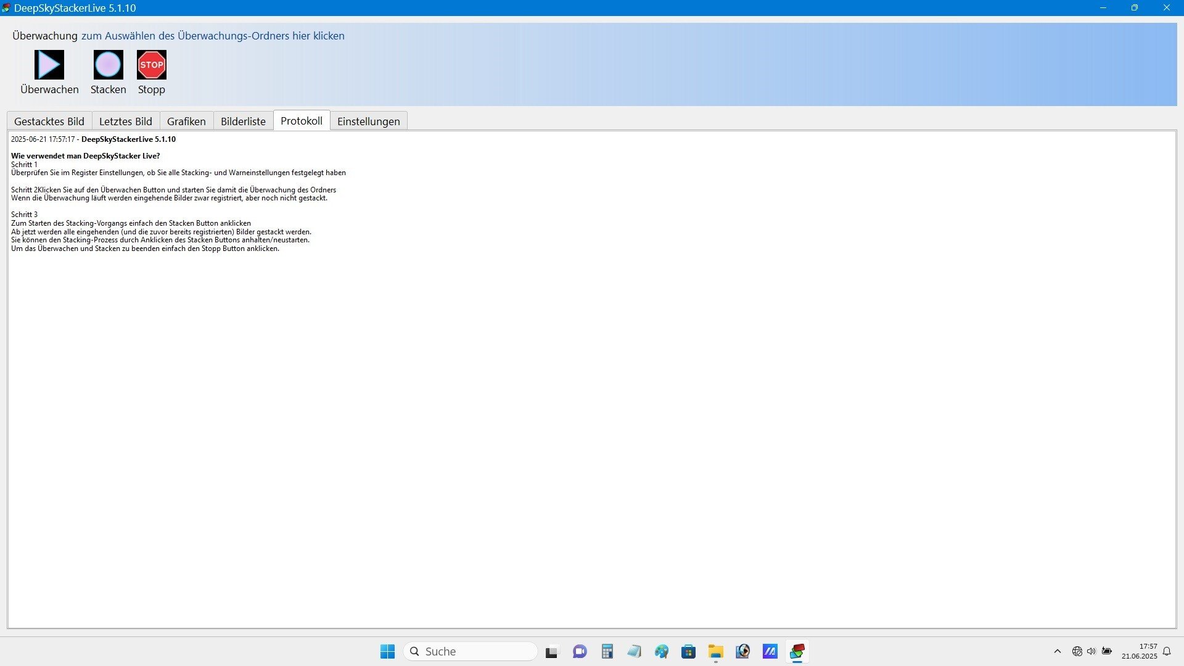Open the volume speaker tray icon
Screen dimensions: 1184x666
pyautogui.click(x=1091, y=651)
